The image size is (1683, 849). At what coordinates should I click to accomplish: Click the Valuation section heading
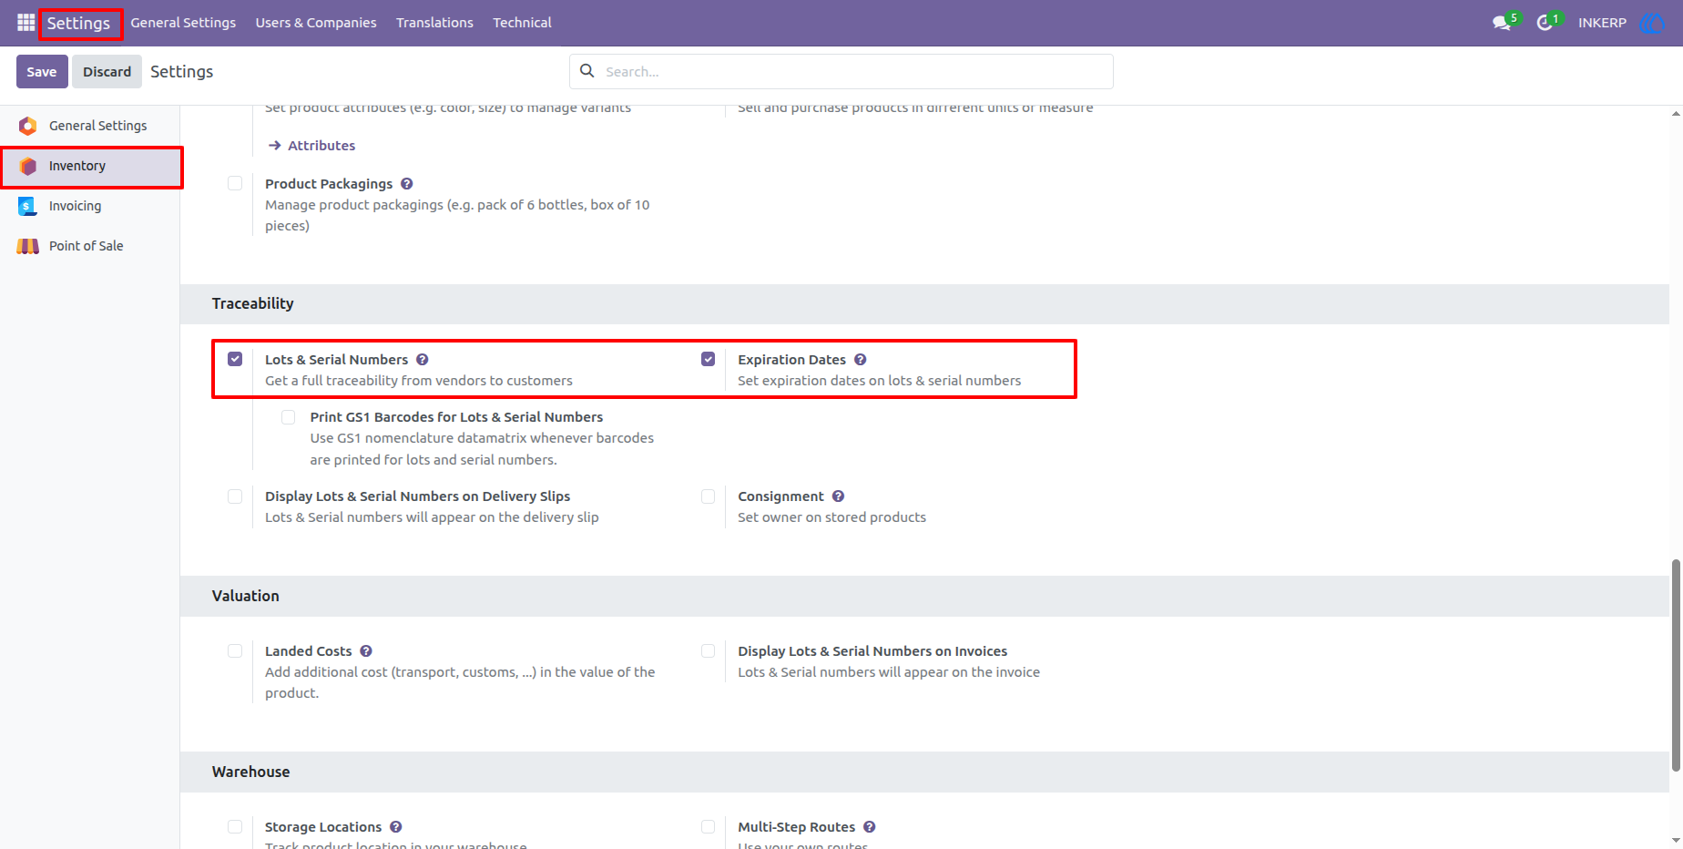[246, 596]
